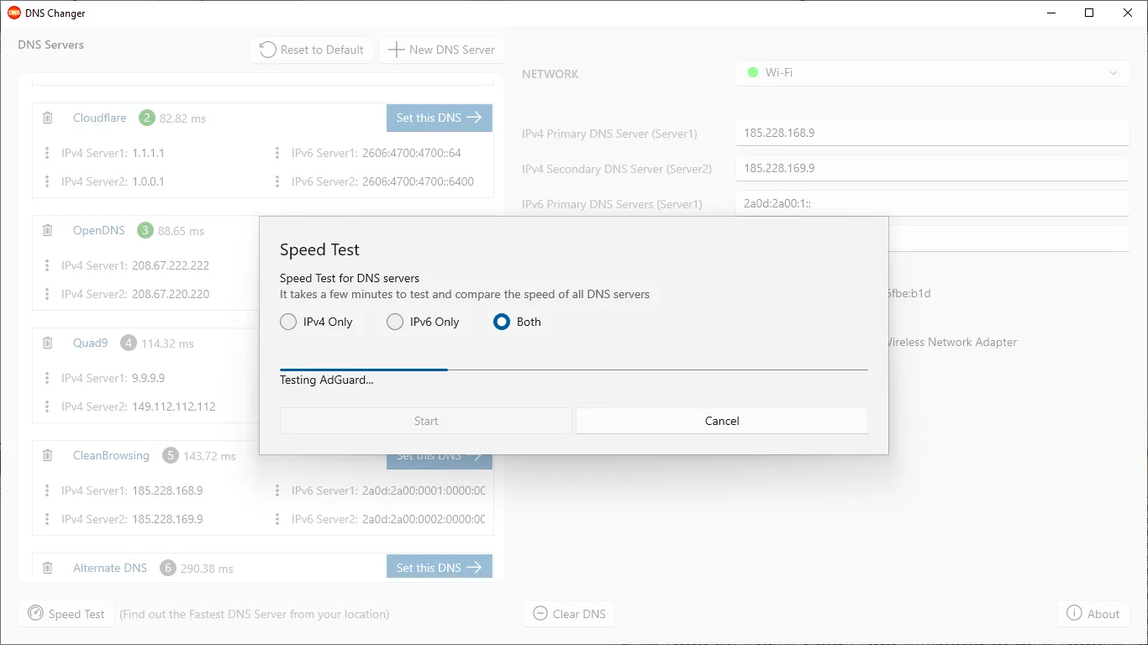The width and height of the screenshot is (1148, 645).
Task: Delete the Cloudflare DNS entry via trash icon
Action: point(48,118)
